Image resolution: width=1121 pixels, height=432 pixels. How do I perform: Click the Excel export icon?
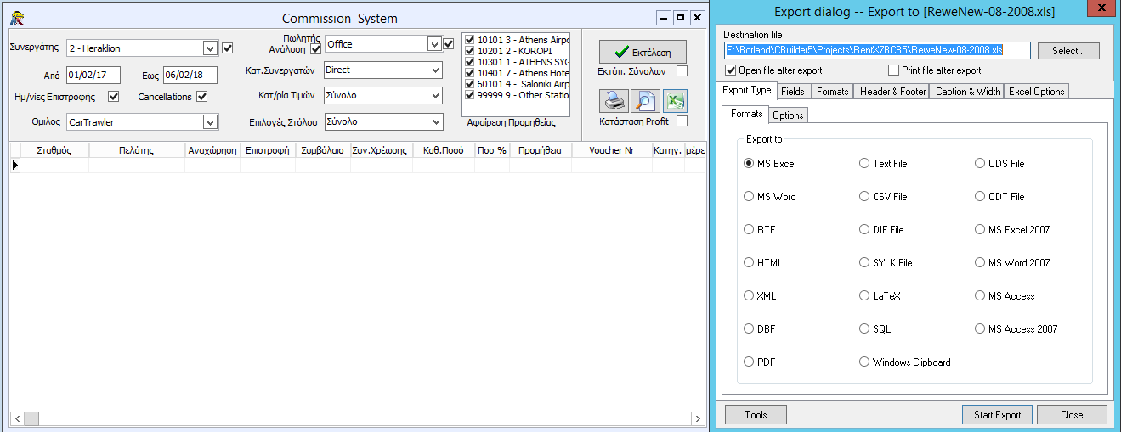[x=675, y=101]
